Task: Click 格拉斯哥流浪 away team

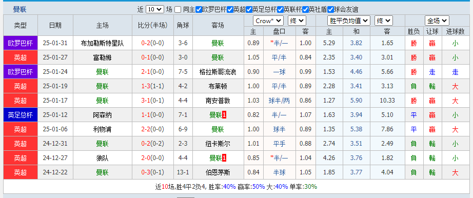Action: pos(218,72)
